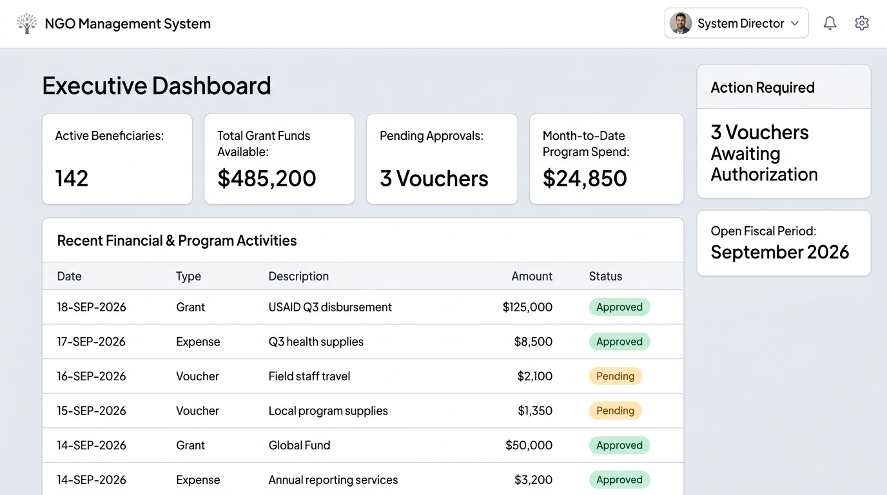887x495 pixels.
Task: Click the Approved badge for Global Fund
Action: coord(619,445)
